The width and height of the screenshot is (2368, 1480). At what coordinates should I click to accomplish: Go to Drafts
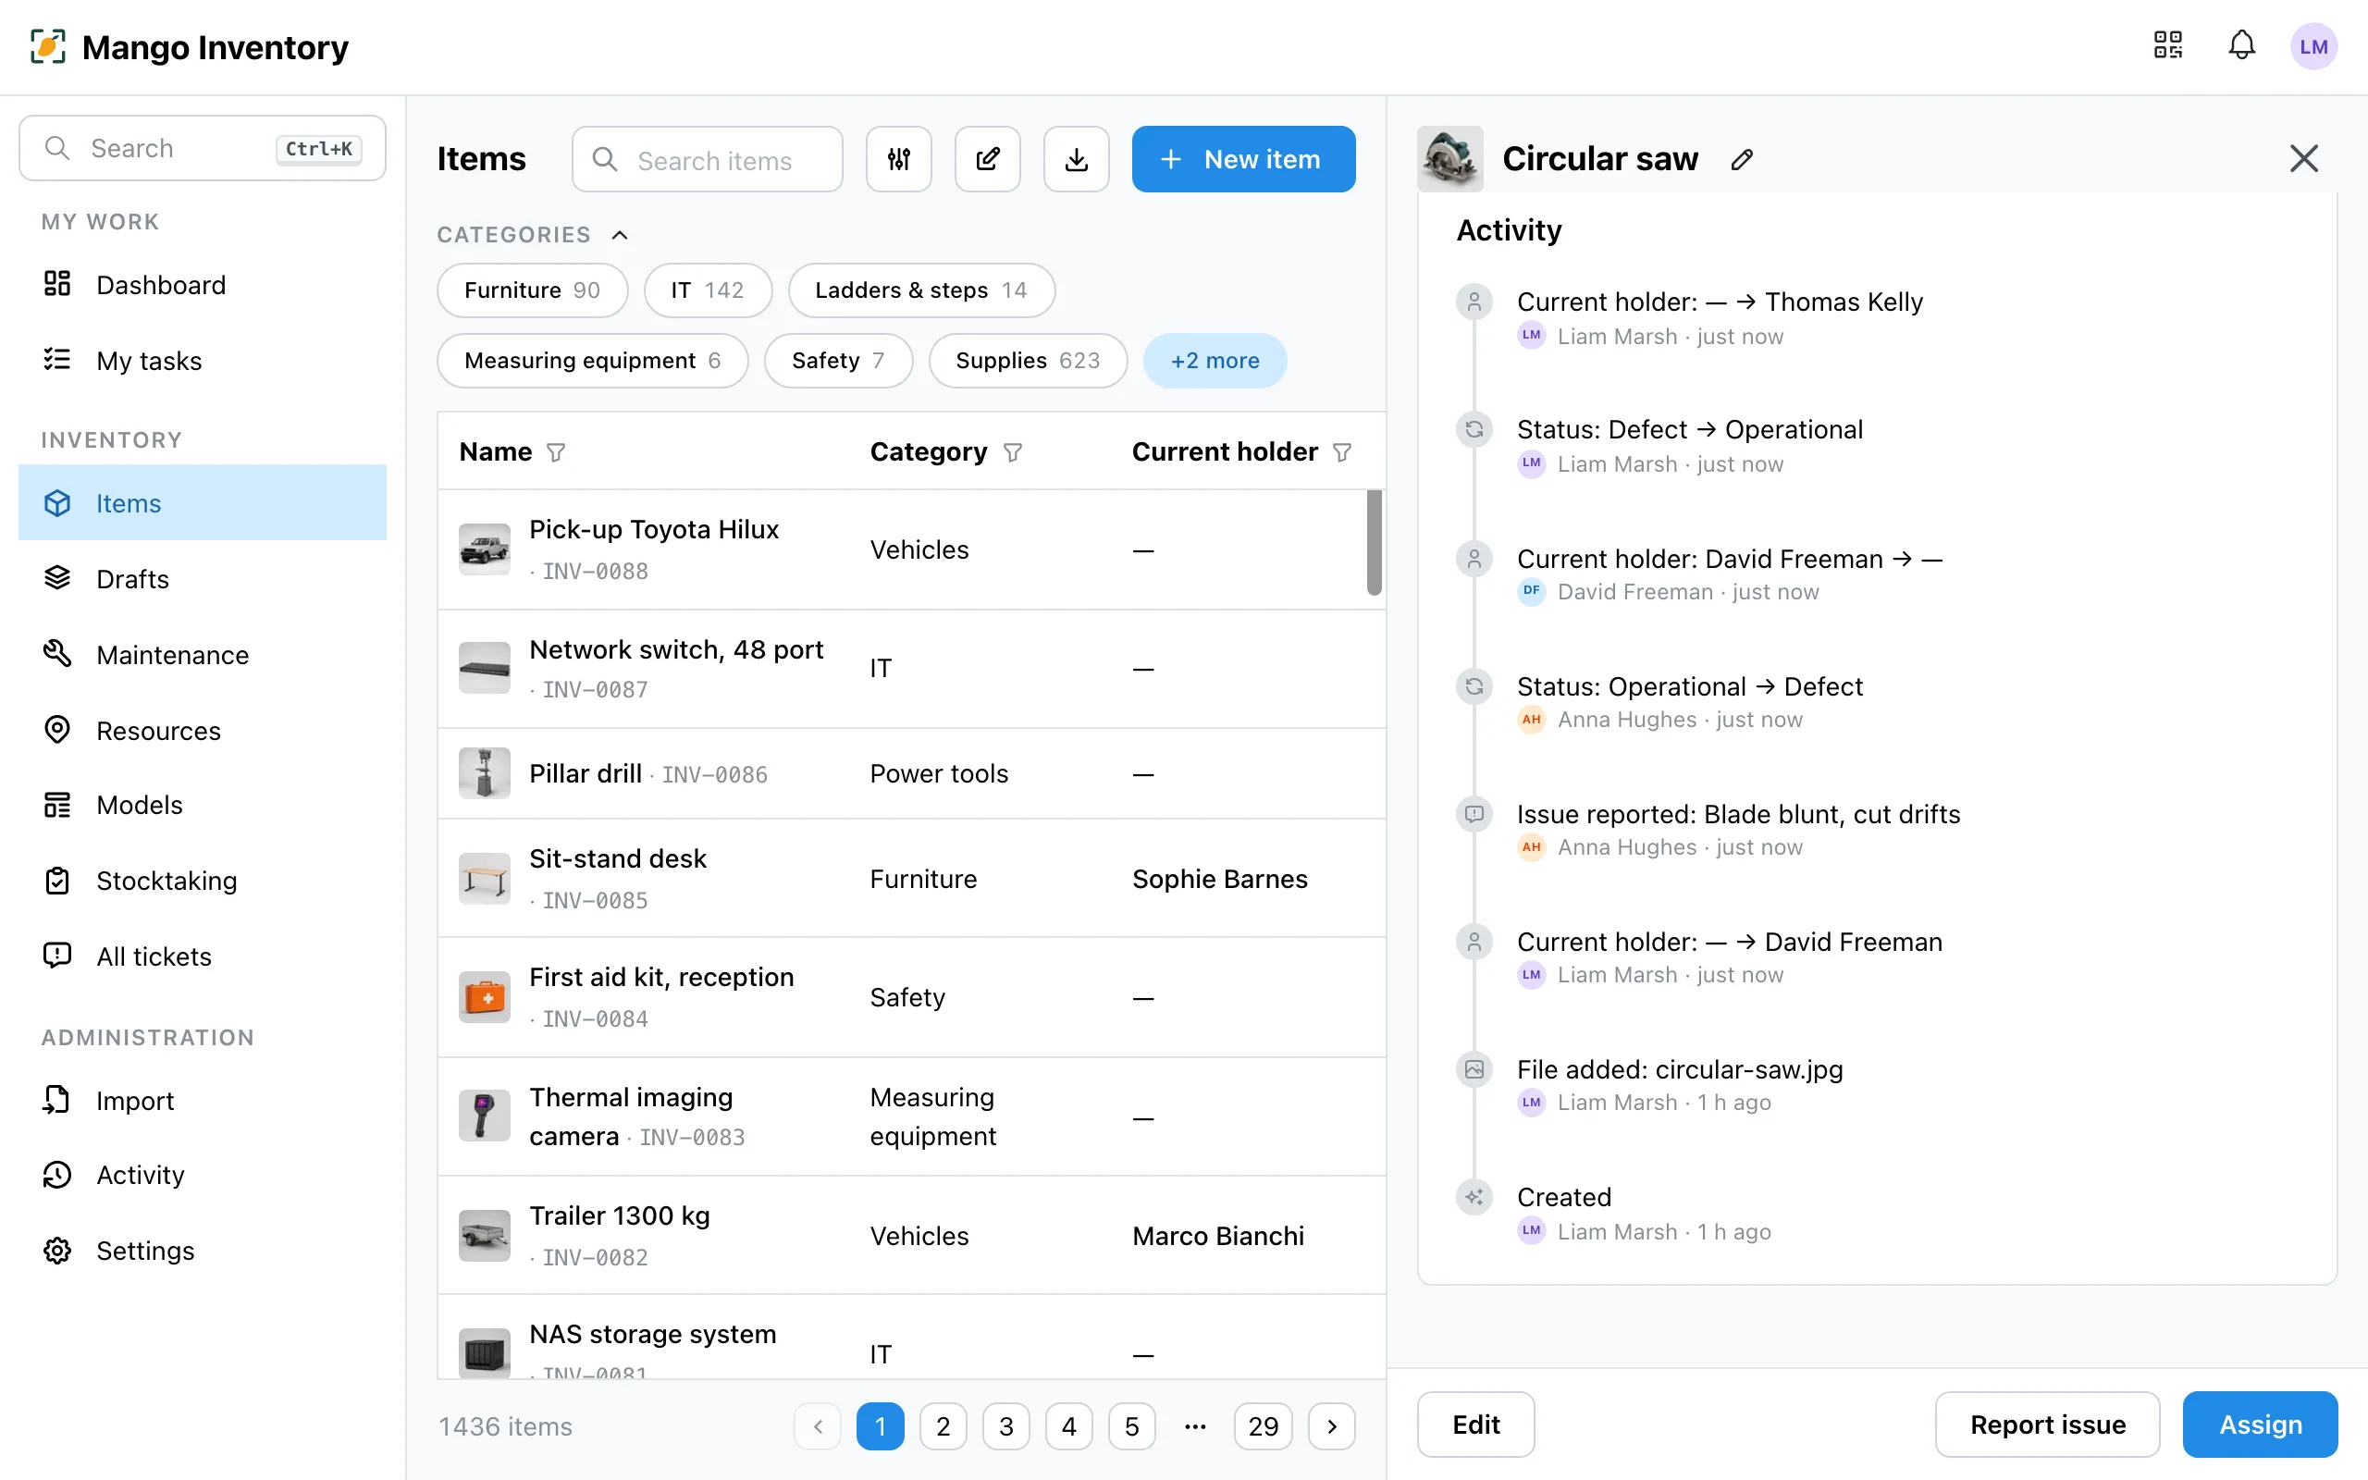point(203,578)
